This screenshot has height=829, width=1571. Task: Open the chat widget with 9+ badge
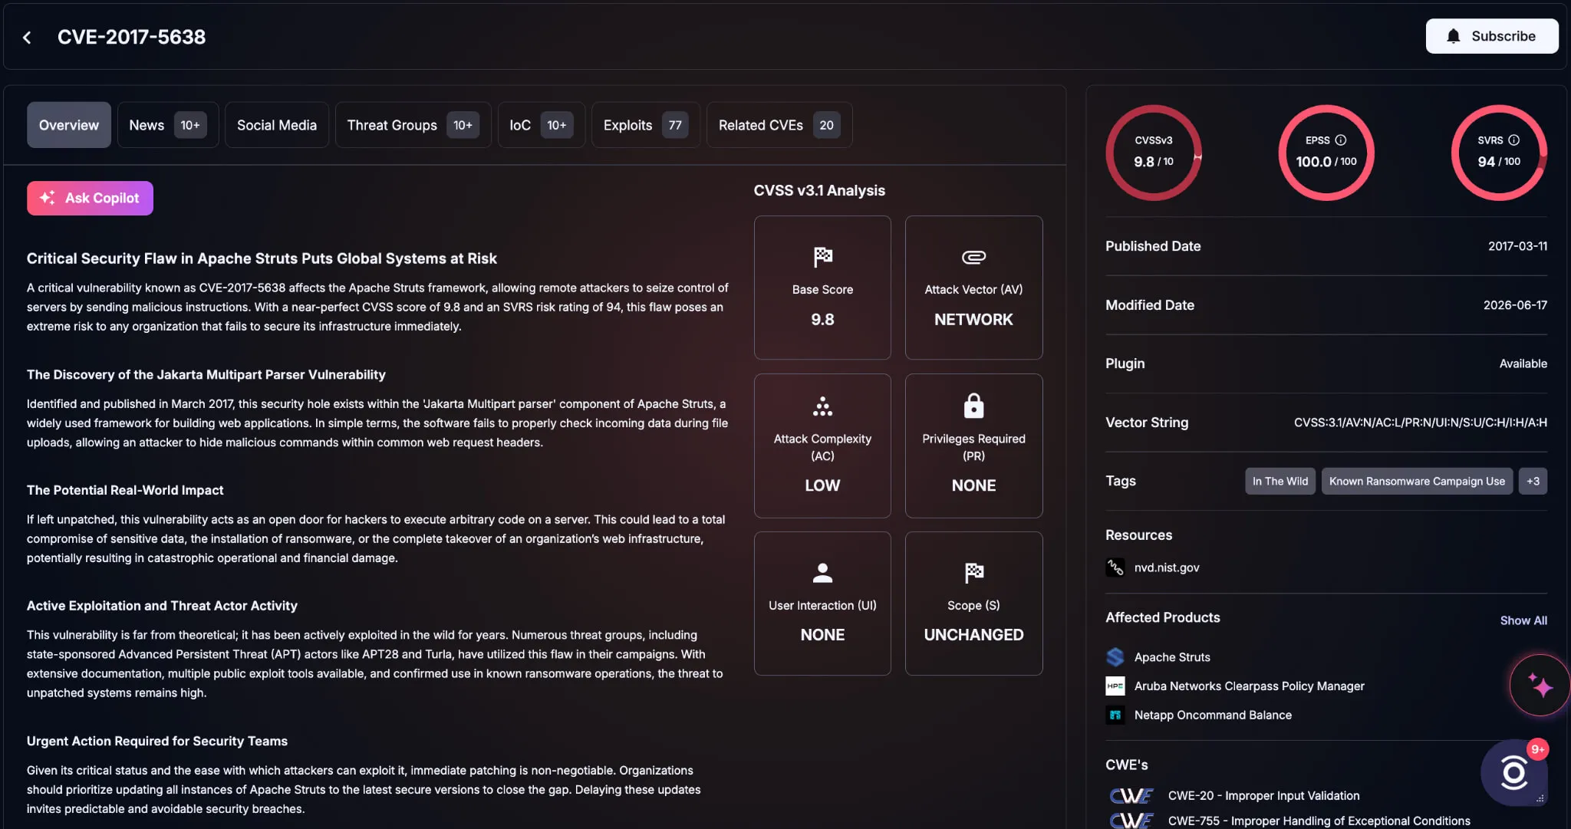tap(1513, 773)
